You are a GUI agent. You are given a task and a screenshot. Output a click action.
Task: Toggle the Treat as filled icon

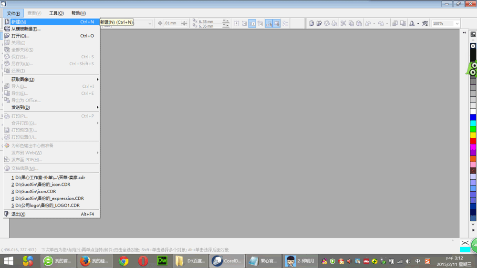click(277, 23)
